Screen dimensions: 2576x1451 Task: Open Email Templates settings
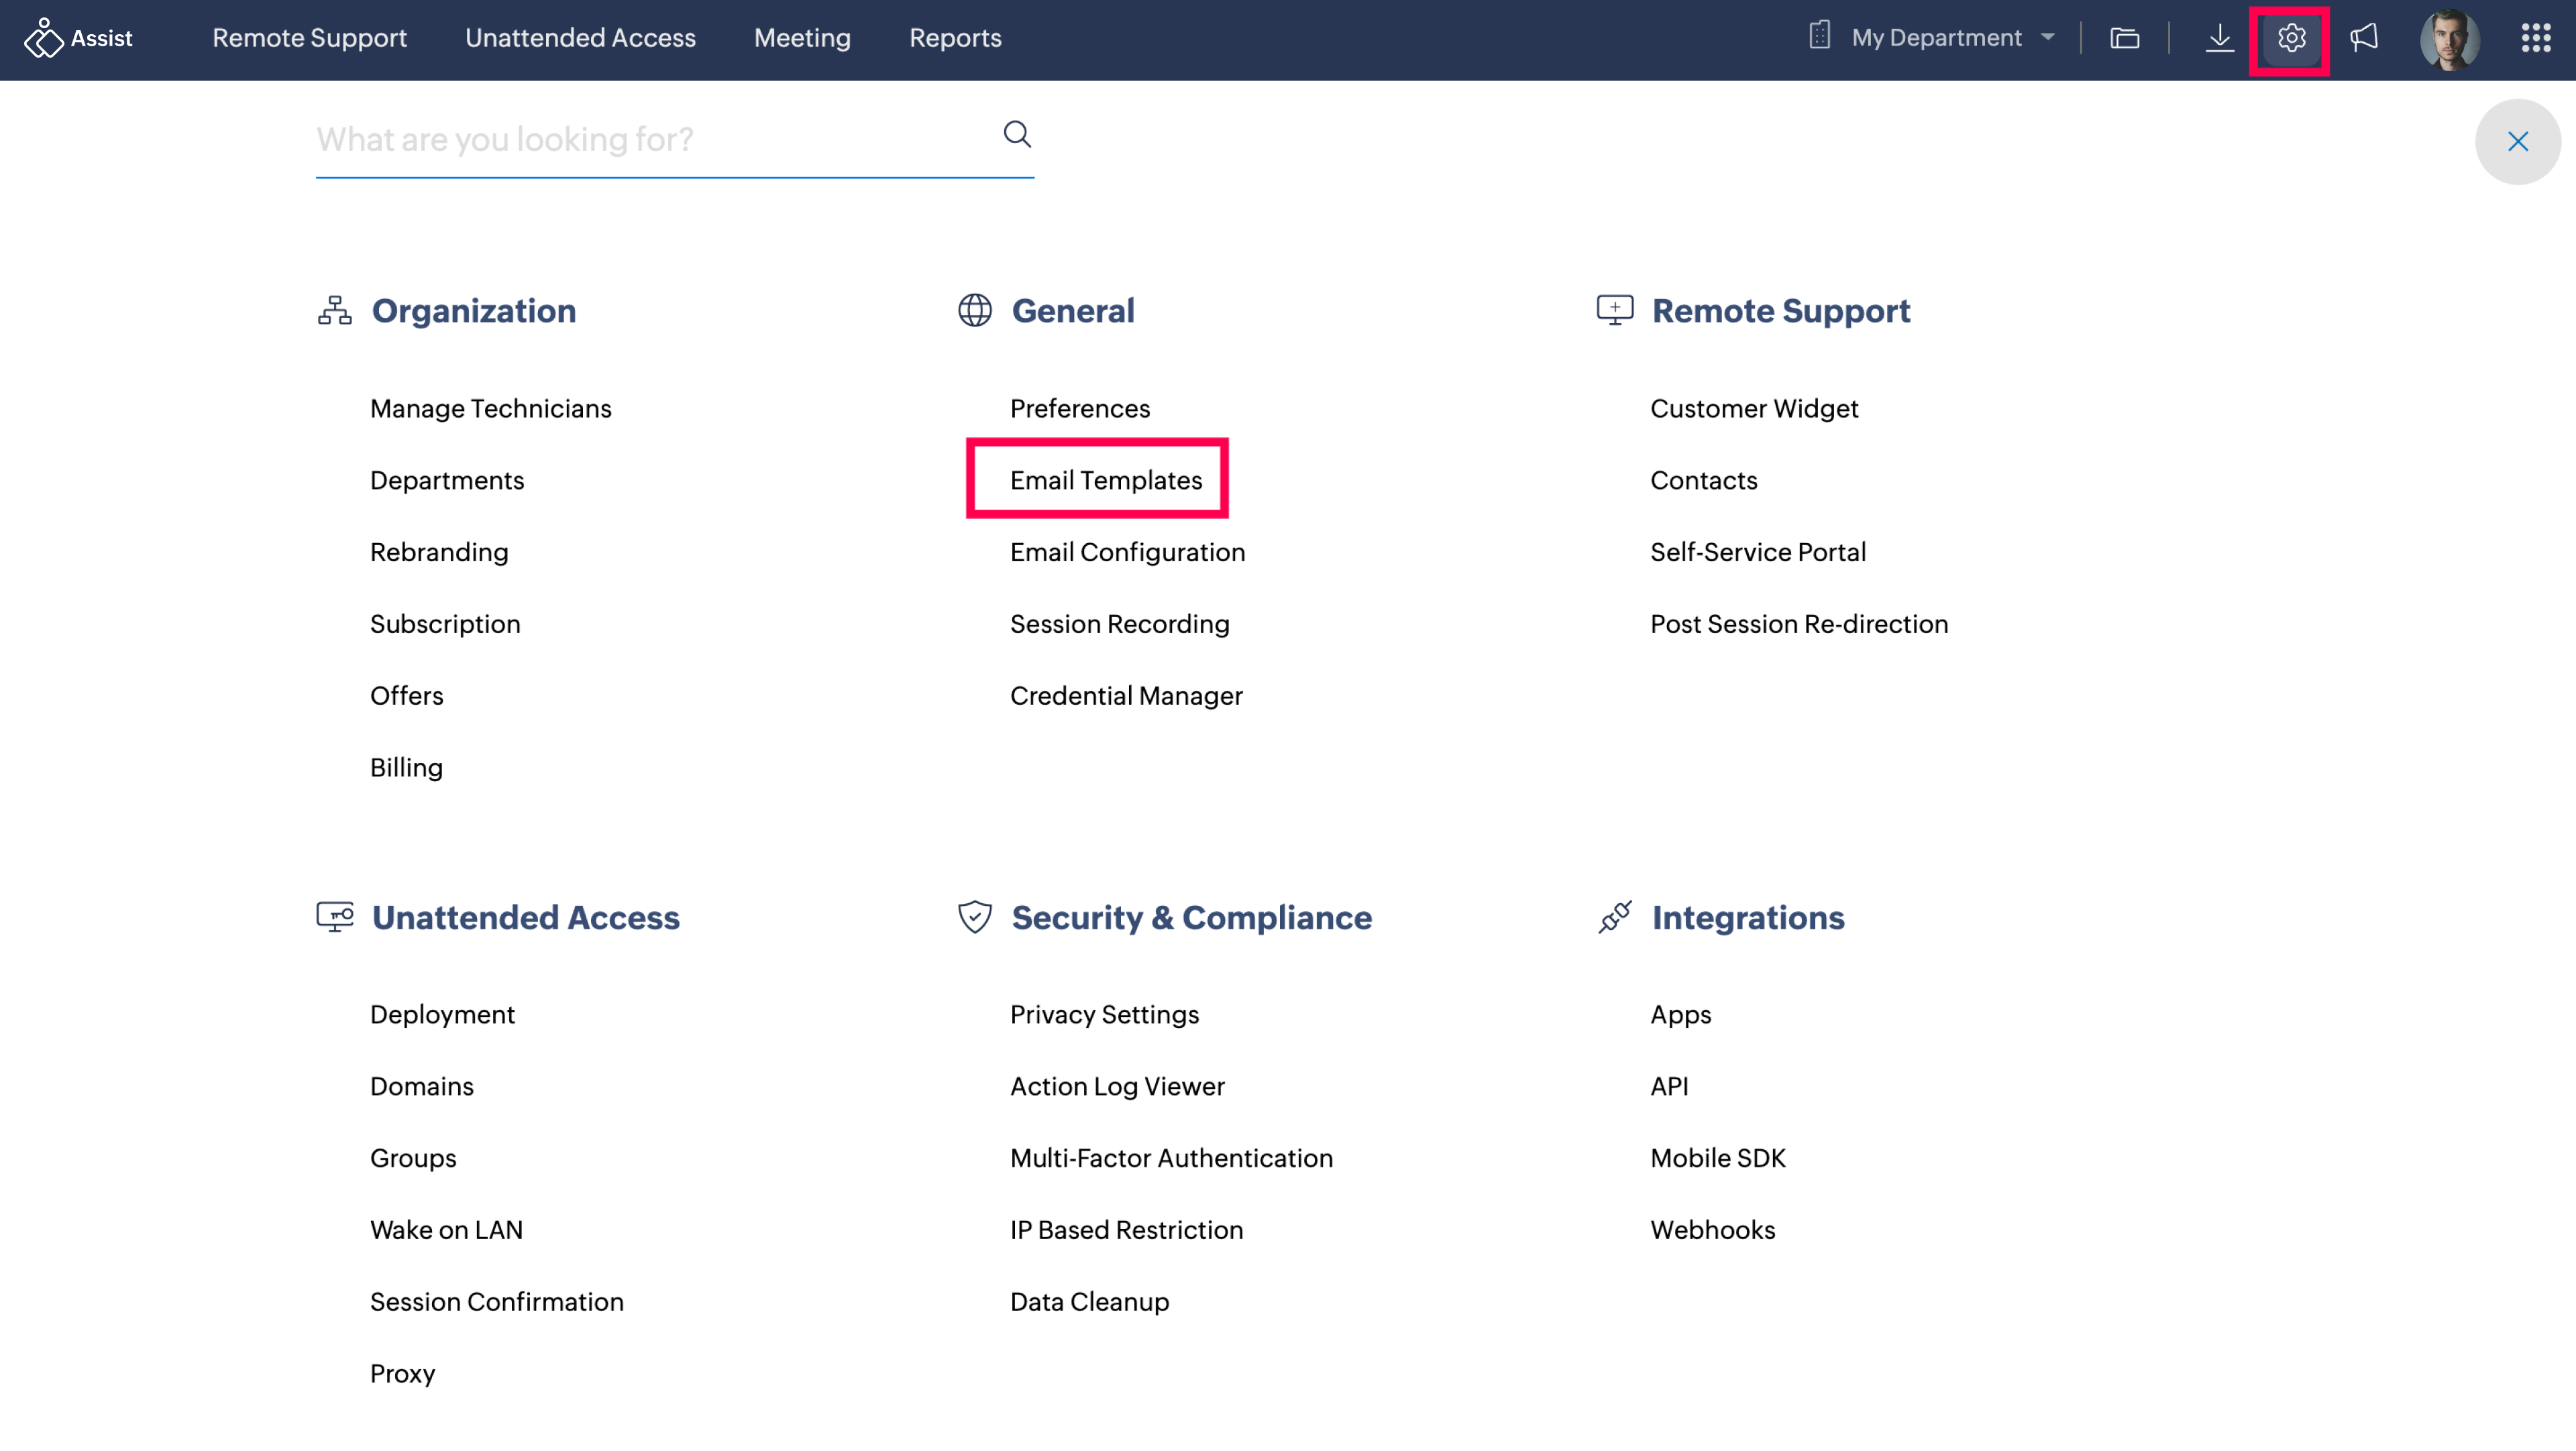(1105, 481)
